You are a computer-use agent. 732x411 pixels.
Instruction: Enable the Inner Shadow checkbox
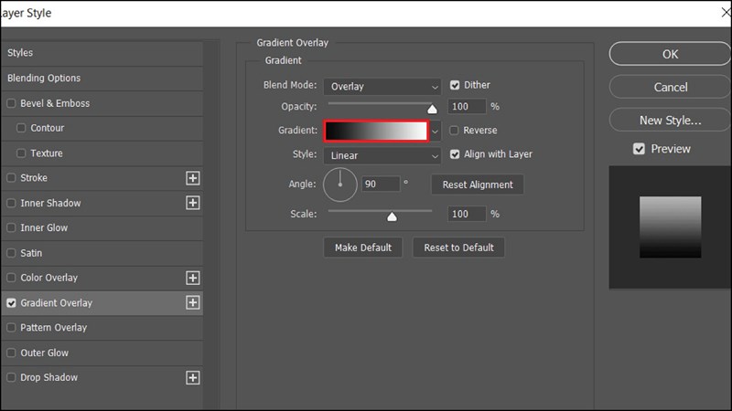[11, 203]
